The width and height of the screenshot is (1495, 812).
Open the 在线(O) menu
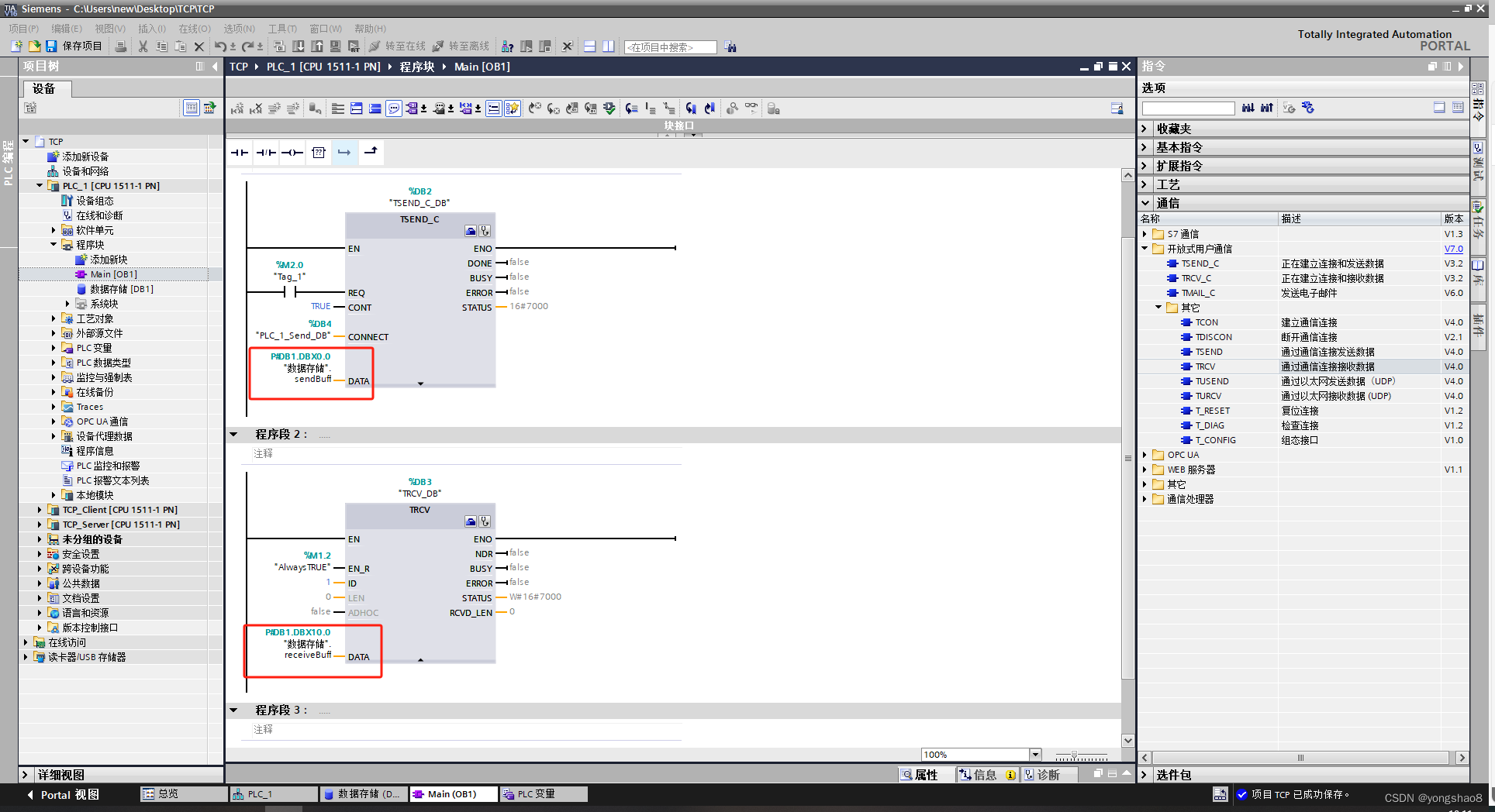(x=195, y=29)
